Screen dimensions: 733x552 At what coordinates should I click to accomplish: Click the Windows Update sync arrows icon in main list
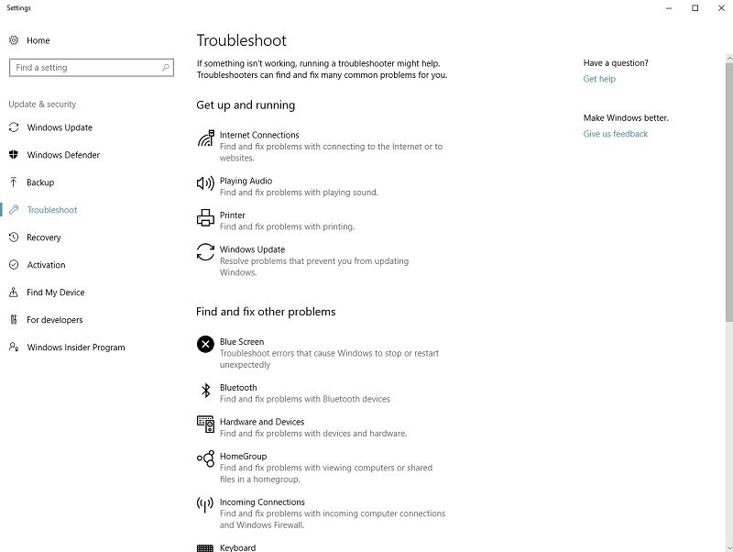click(x=205, y=251)
